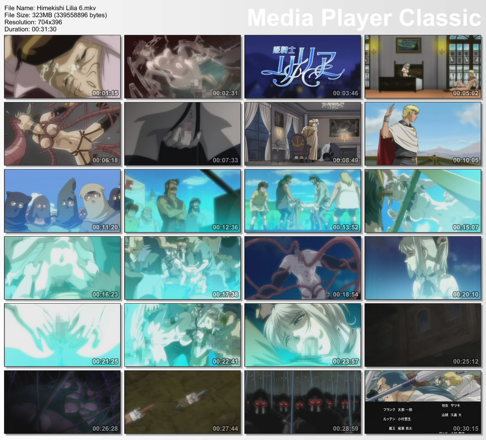Select the File Size 323MB text
Viewport: 486px width, 440px height.
[x=55, y=15]
